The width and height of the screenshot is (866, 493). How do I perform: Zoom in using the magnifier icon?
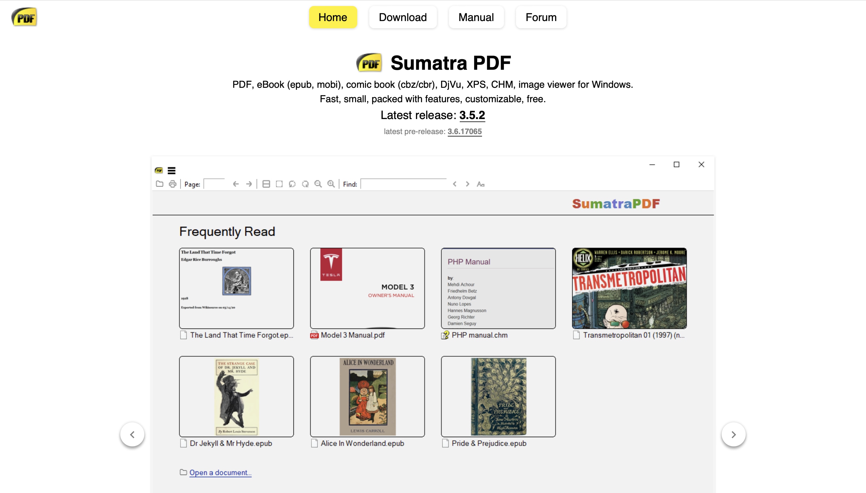[x=331, y=184]
